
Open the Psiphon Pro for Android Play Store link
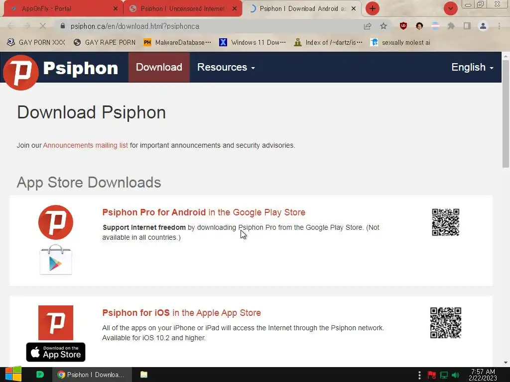click(x=204, y=212)
